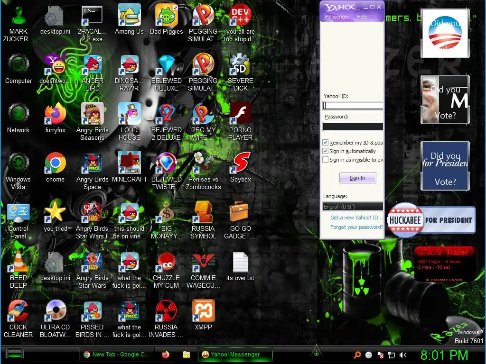Toggle Remember my ID & password checkbox
Screen dimensions: 486x364
[x=325, y=142]
